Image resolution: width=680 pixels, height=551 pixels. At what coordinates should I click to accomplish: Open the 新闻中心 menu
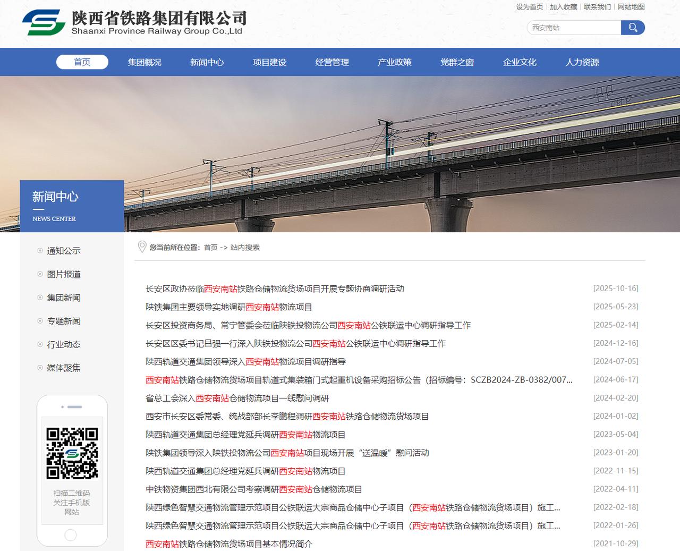click(x=207, y=62)
